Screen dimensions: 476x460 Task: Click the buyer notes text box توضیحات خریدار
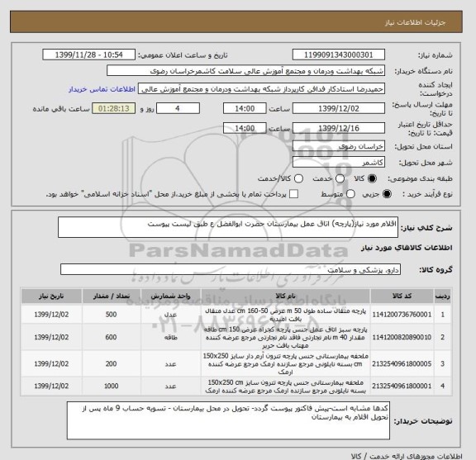click(x=228, y=420)
